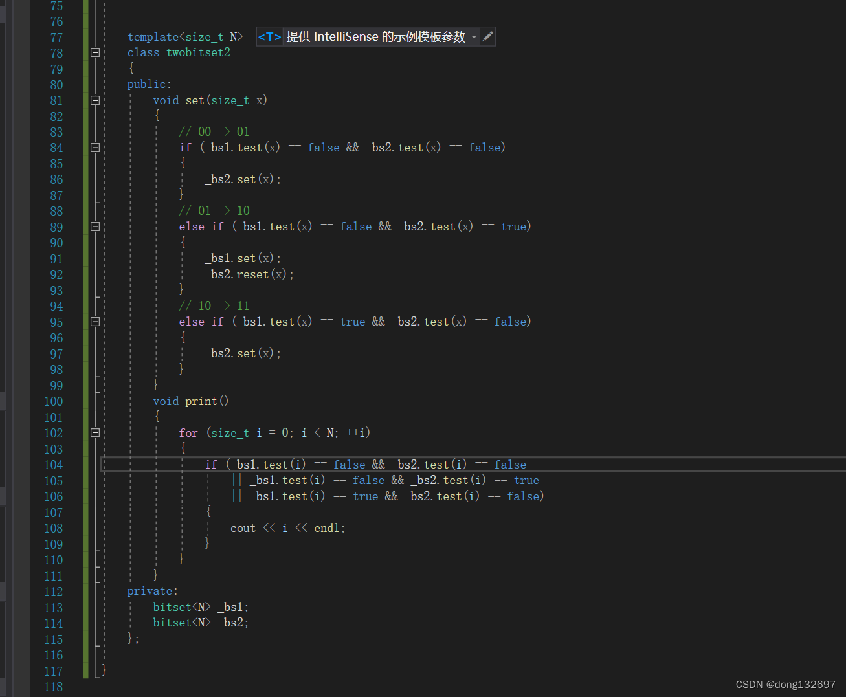Click the comment '// 10 -> 11'

click(214, 305)
